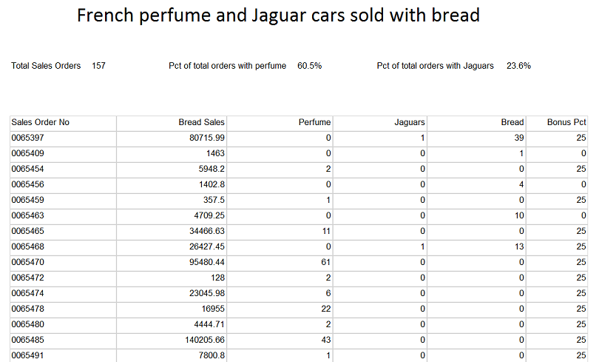The image size is (599, 362).
Task: Click the Jaguars percentage value 23.6%
Action: pyautogui.click(x=518, y=66)
